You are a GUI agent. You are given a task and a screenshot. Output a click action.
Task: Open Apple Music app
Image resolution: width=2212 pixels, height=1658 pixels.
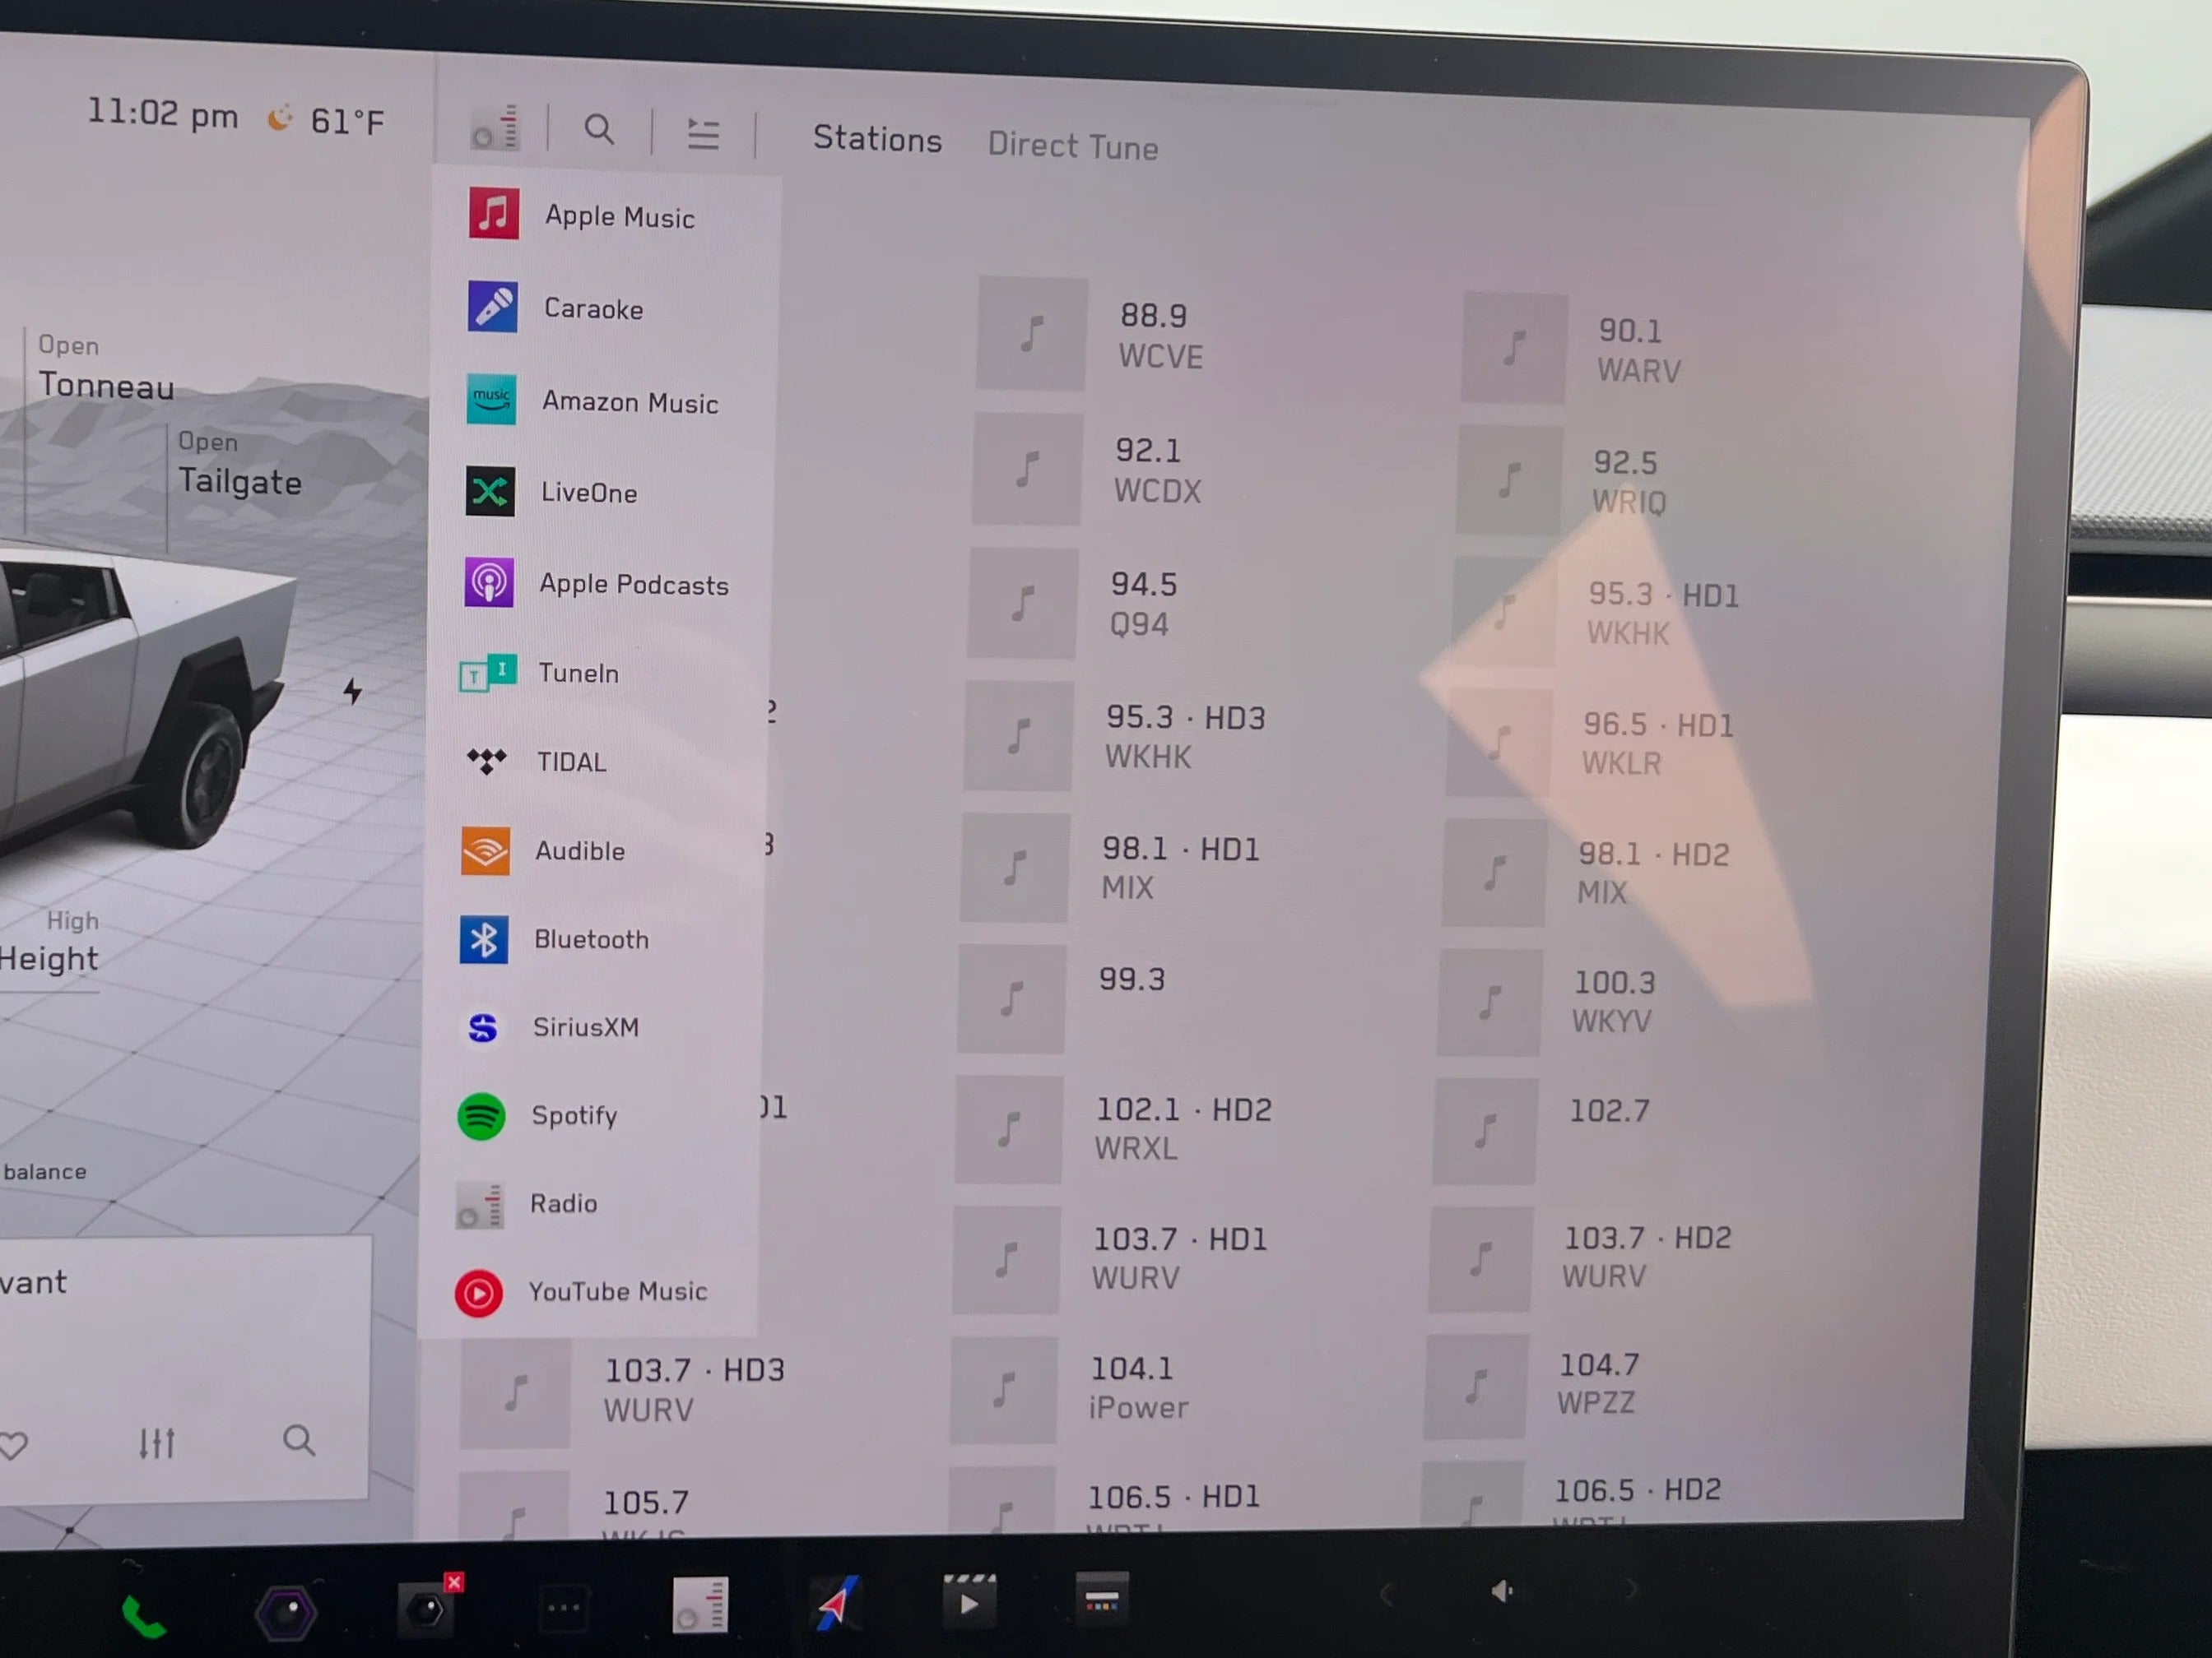point(615,218)
